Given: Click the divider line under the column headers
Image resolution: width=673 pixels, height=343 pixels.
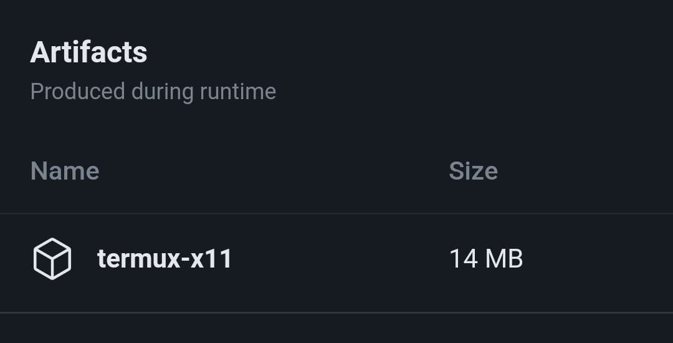Looking at the screenshot, I should point(336,213).
